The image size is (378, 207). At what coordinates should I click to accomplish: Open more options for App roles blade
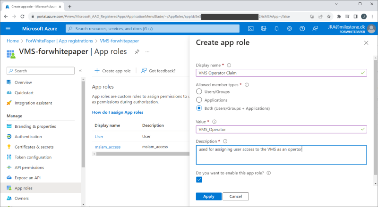point(148,51)
